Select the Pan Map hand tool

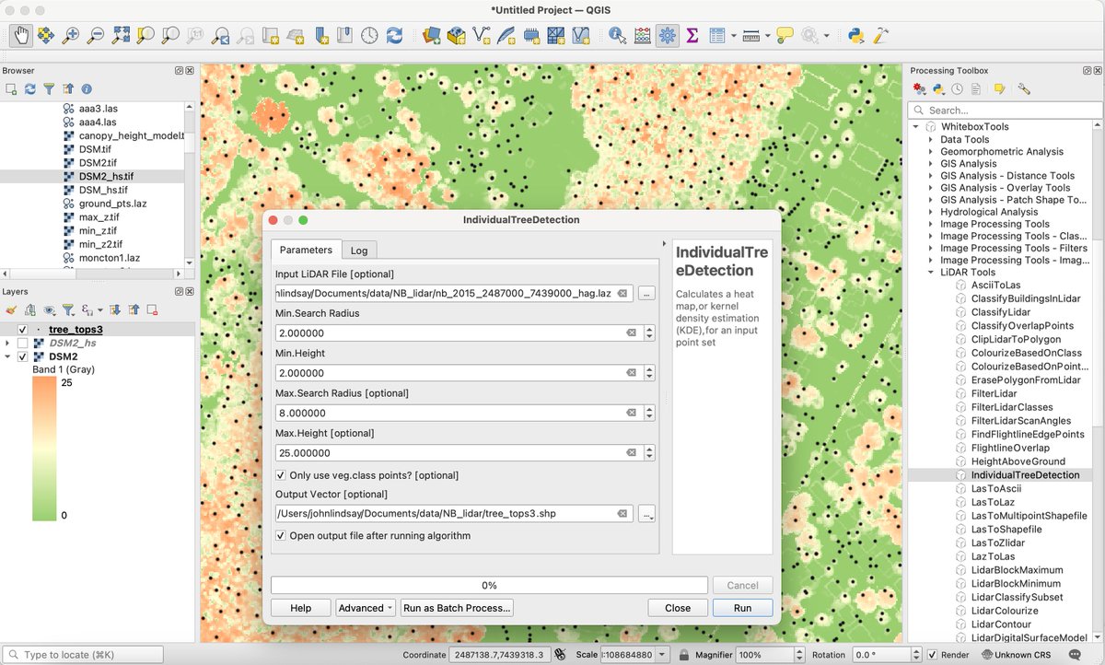(x=21, y=35)
